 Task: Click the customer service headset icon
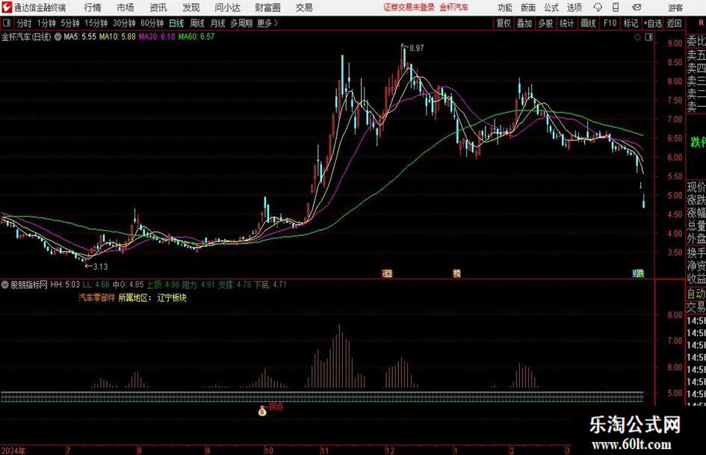click(x=598, y=7)
